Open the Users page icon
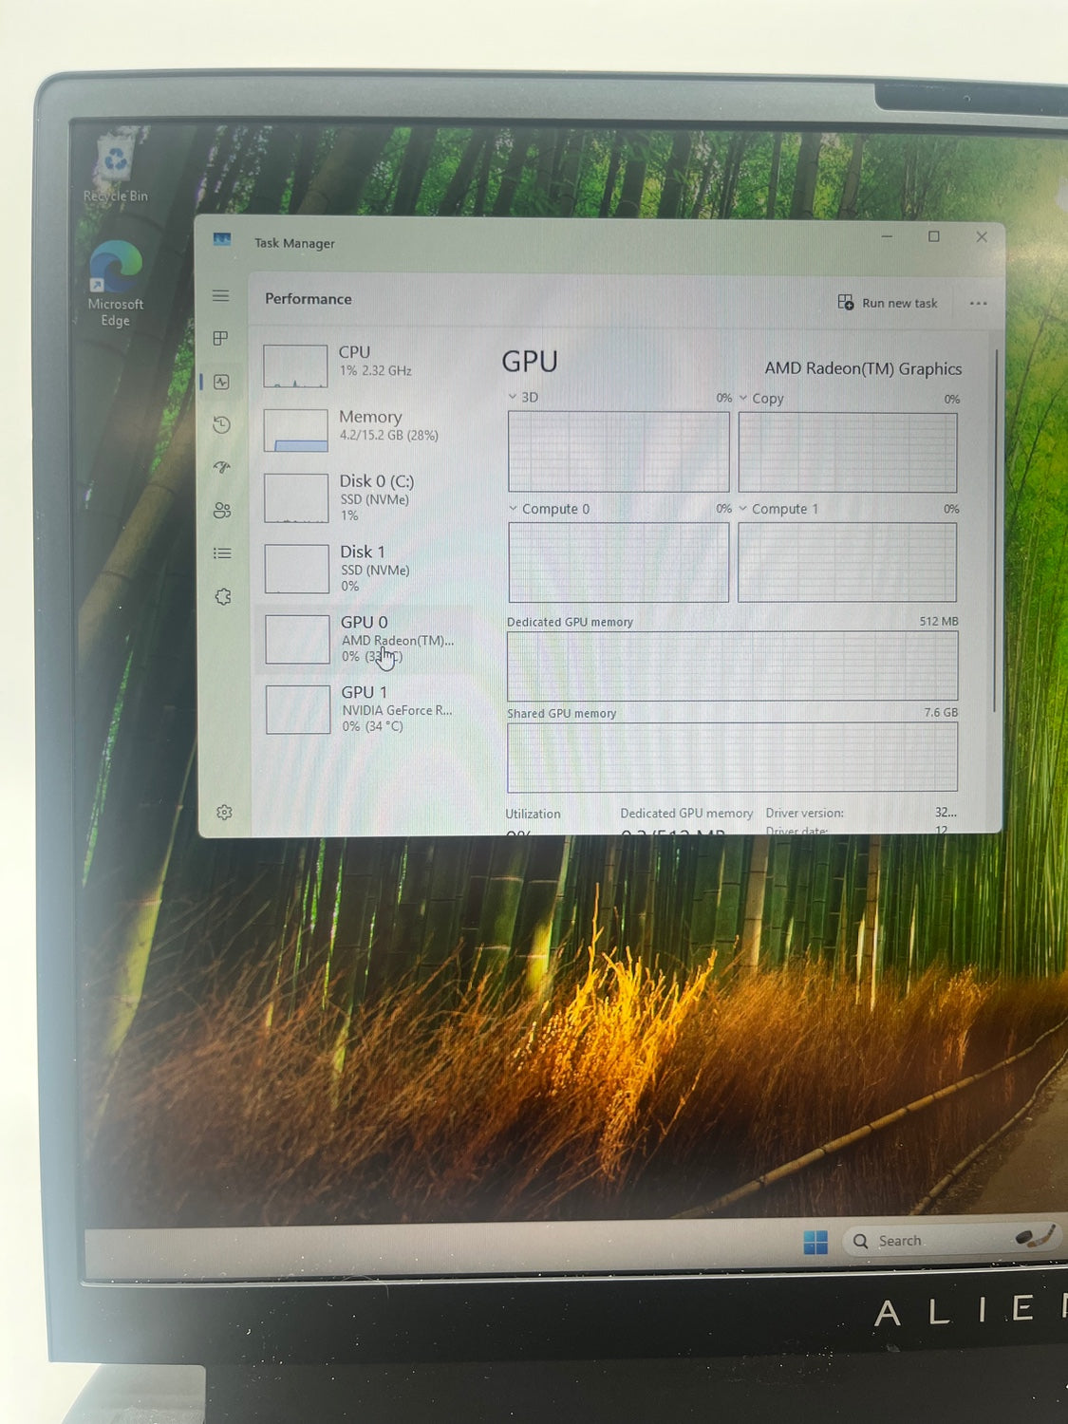Viewport: 1068px width, 1424px height. pos(222,511)
